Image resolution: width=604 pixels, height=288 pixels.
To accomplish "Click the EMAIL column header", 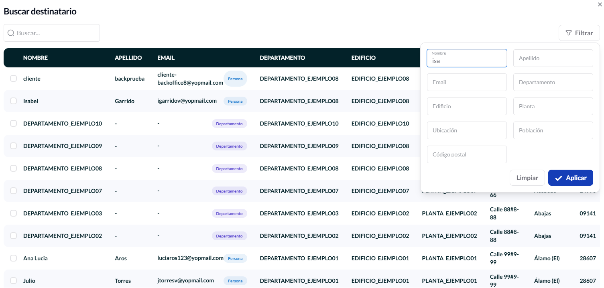I will point(166,58).
